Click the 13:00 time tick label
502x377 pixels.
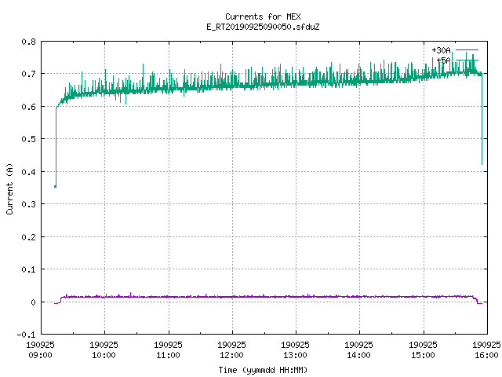click(x=295, y=355)
